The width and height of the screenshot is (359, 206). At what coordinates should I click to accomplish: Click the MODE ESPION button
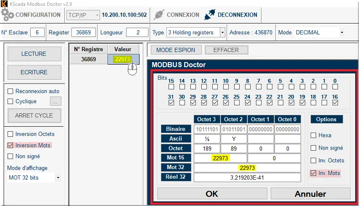(176, 50)
